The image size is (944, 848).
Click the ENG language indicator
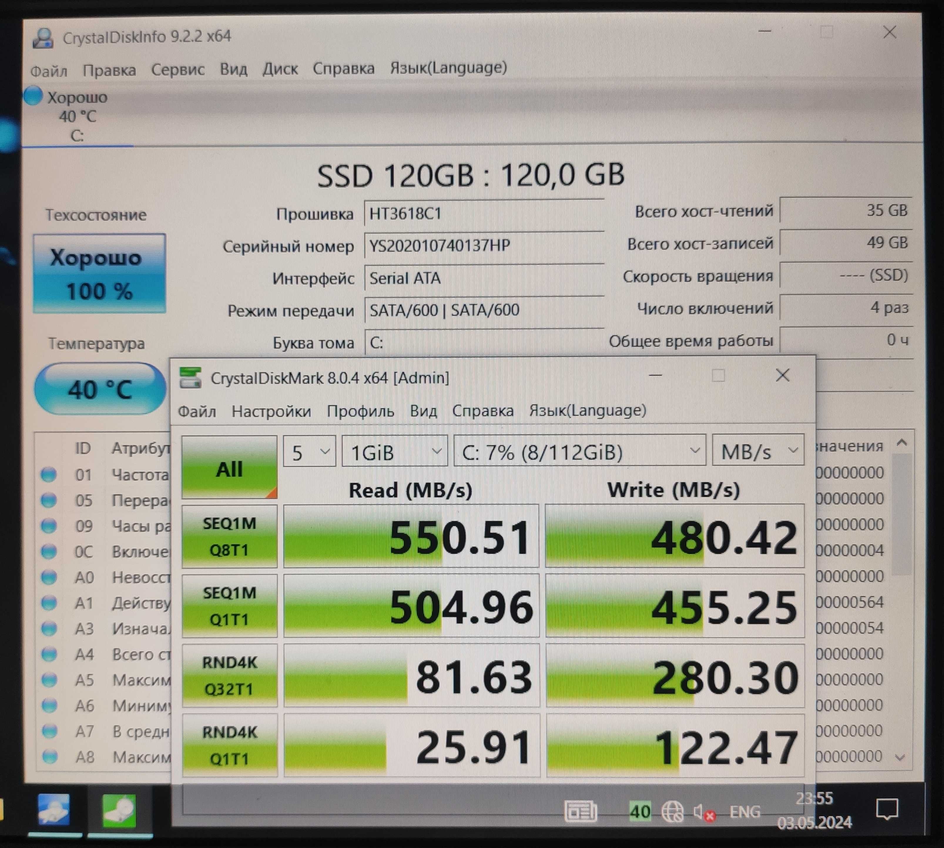[x=745, y=812]
